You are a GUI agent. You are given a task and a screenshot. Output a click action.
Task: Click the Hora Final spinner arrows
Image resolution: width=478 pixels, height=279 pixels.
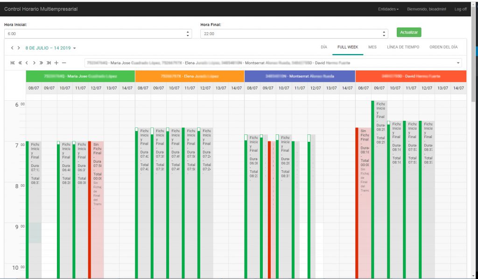coord(384,34)
